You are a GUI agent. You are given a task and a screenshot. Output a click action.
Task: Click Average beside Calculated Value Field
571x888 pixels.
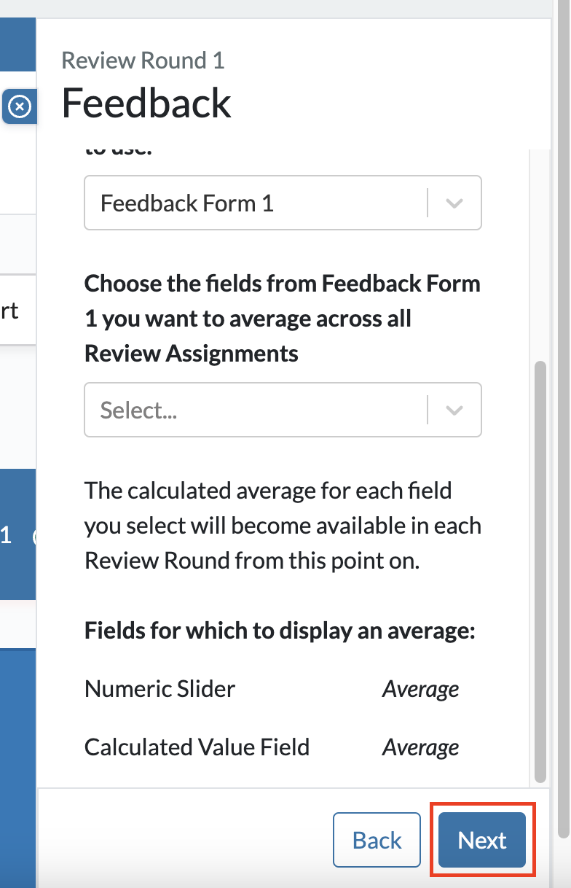point(421,747)
